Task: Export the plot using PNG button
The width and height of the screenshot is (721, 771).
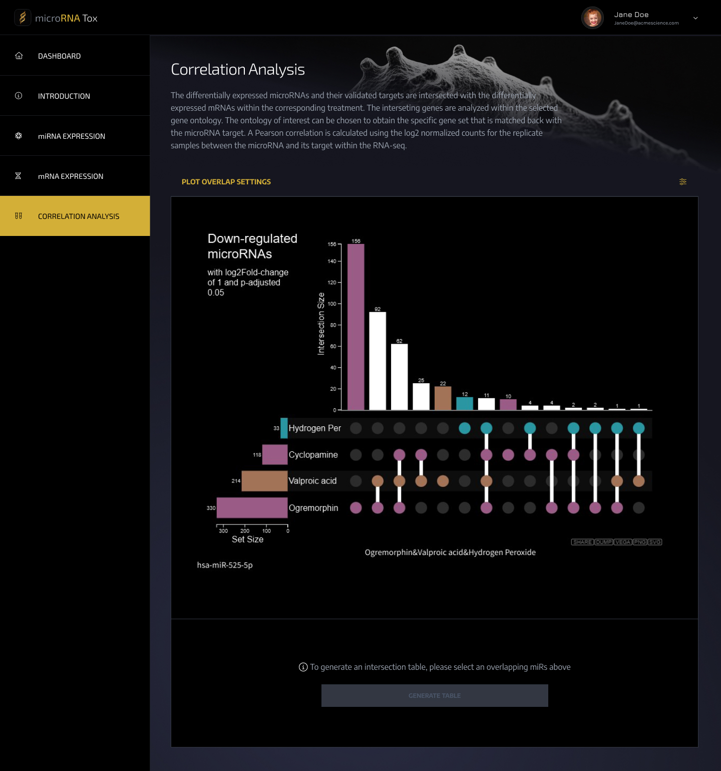Action: point(640,542)
